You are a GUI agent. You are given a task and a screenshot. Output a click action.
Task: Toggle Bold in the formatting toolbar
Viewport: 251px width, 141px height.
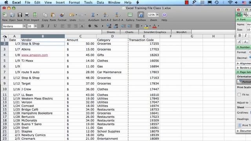coord(42,26)
